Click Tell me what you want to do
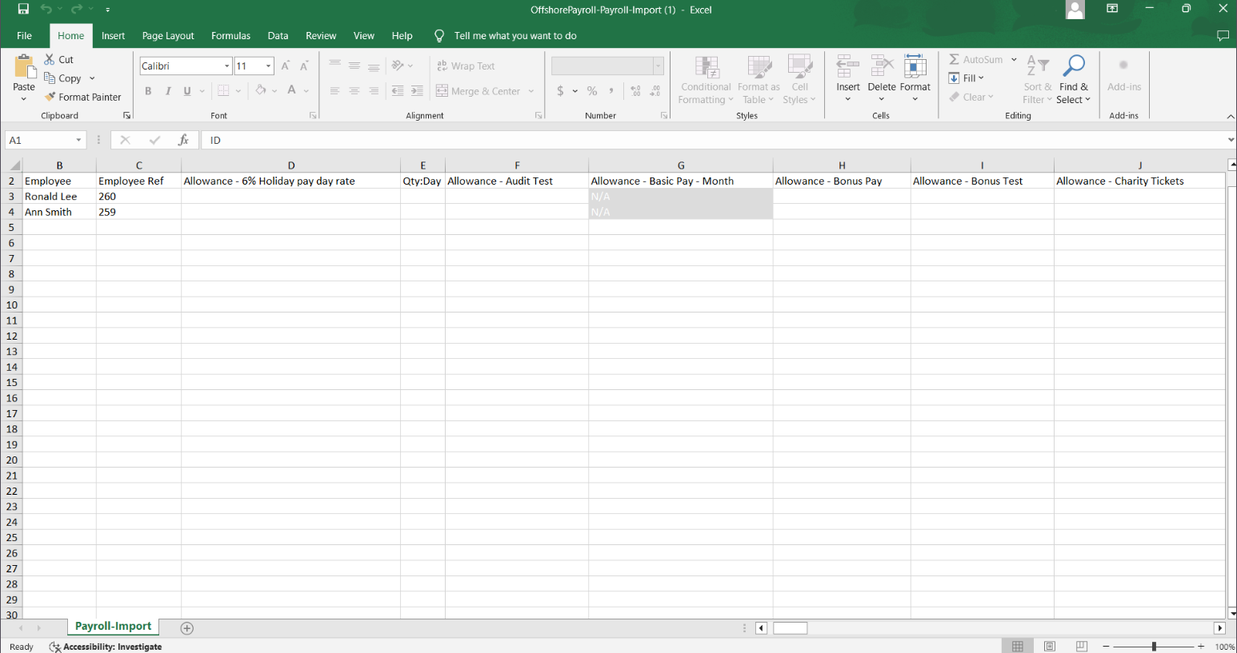 point(515,36)
